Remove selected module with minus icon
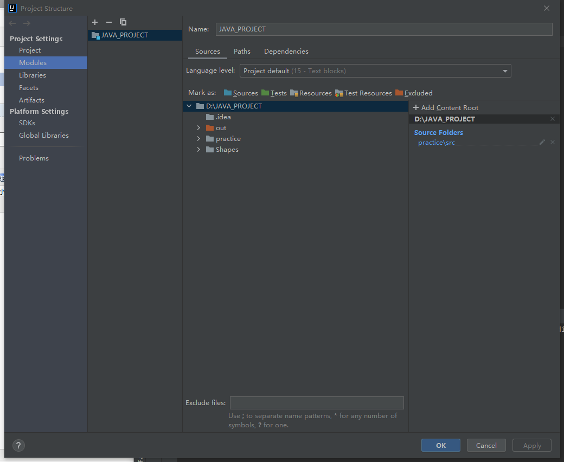 pyautogui.click(x=109, y=22)
